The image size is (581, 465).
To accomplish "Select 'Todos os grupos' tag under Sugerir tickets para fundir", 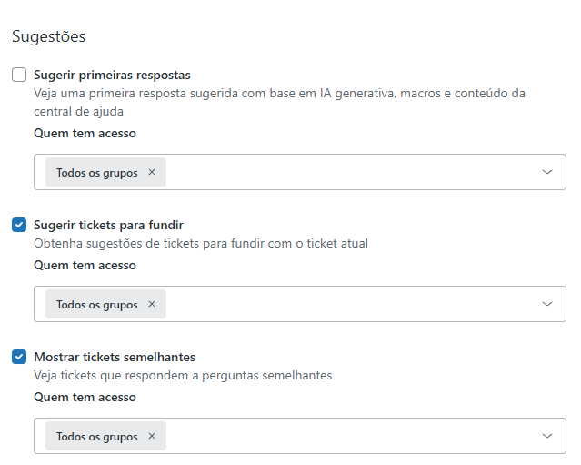I will pos(96,304).
